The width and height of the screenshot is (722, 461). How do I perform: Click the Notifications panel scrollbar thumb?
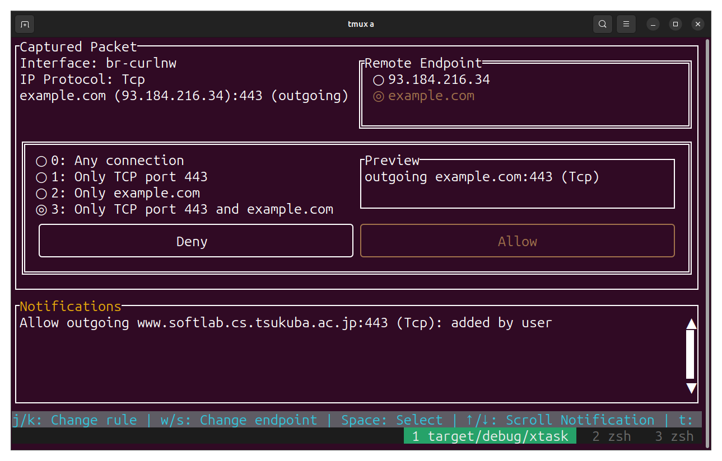click(690, 355)
